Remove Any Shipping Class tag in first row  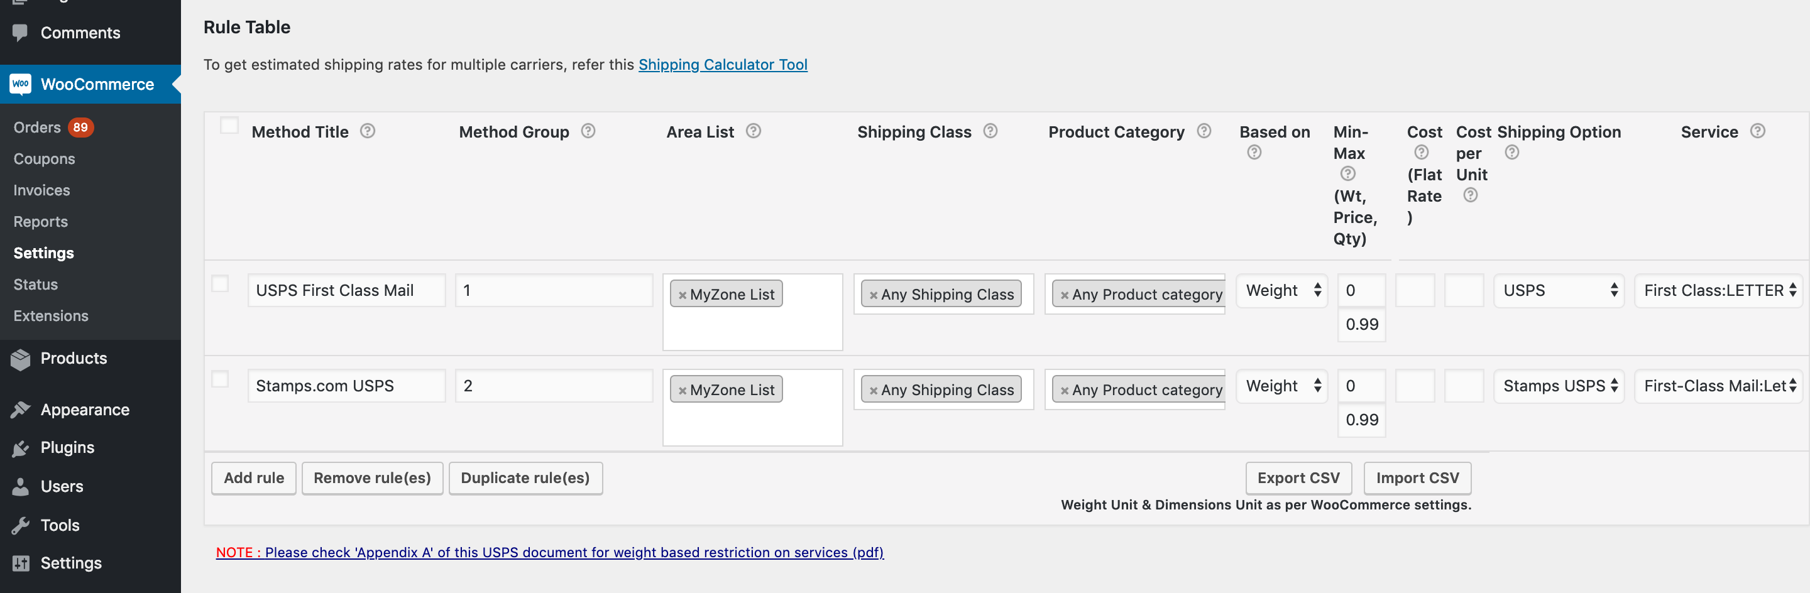pos(874,296)
